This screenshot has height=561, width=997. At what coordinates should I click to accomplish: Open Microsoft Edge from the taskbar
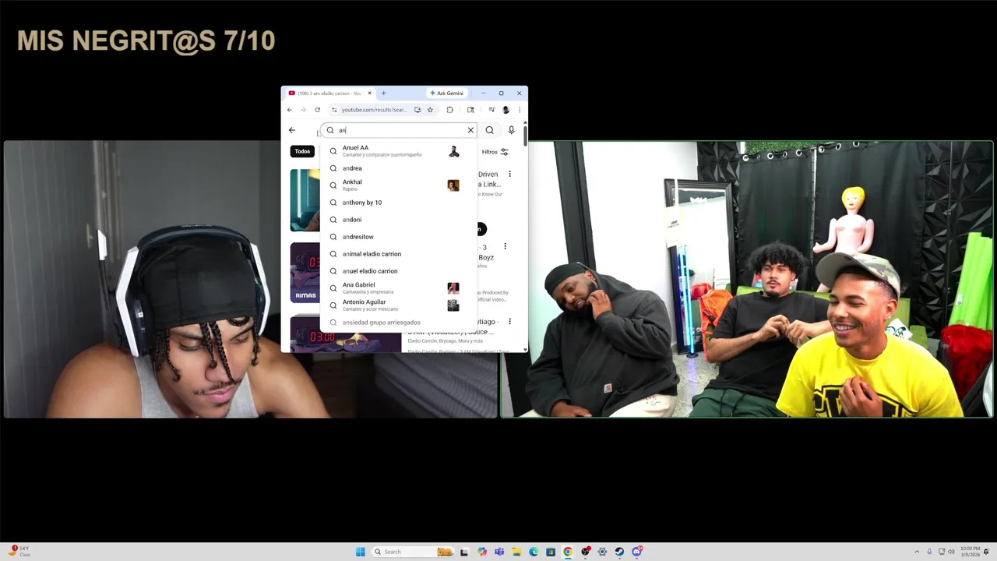(x=534, y=552)
